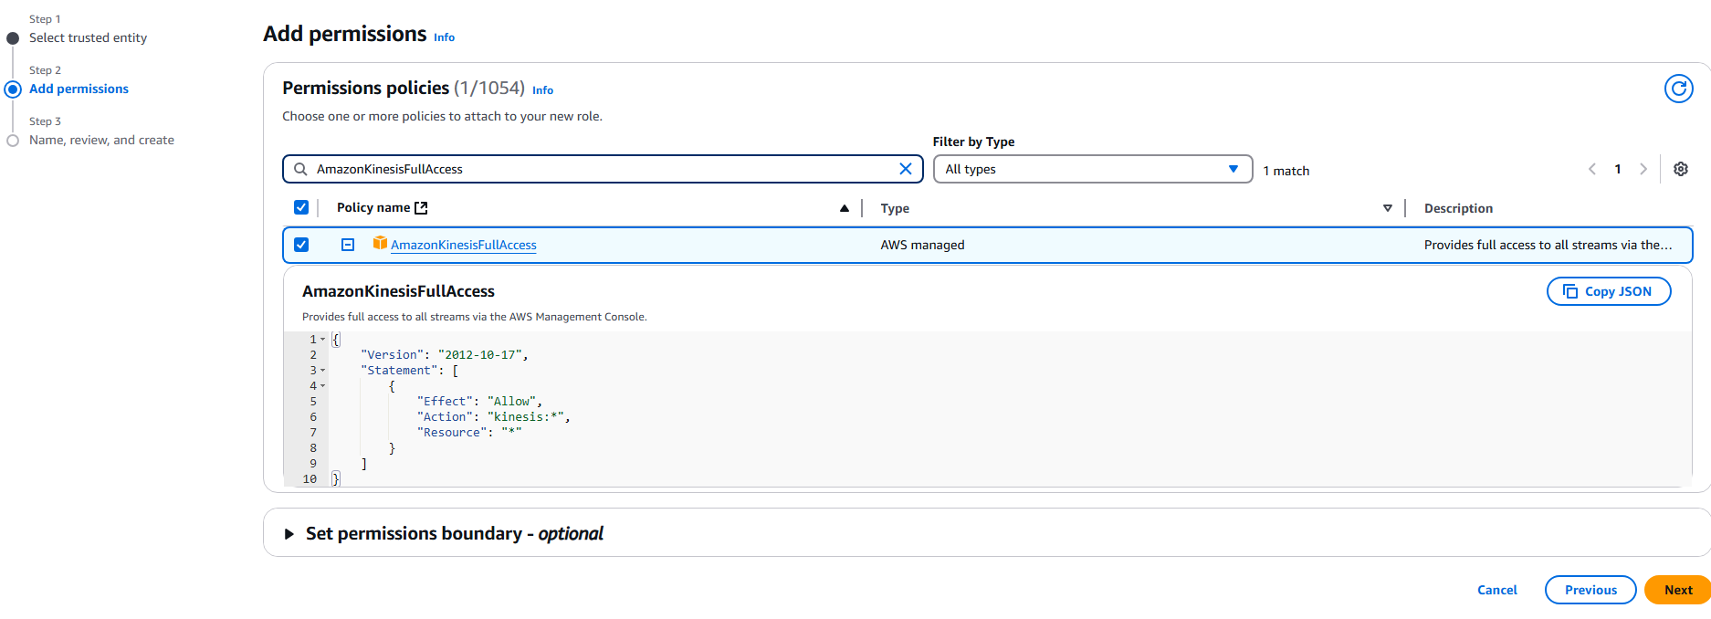Screen dimensions: 1711x619
Task: Click the '1 match' result count
Action: [1286, 171]
